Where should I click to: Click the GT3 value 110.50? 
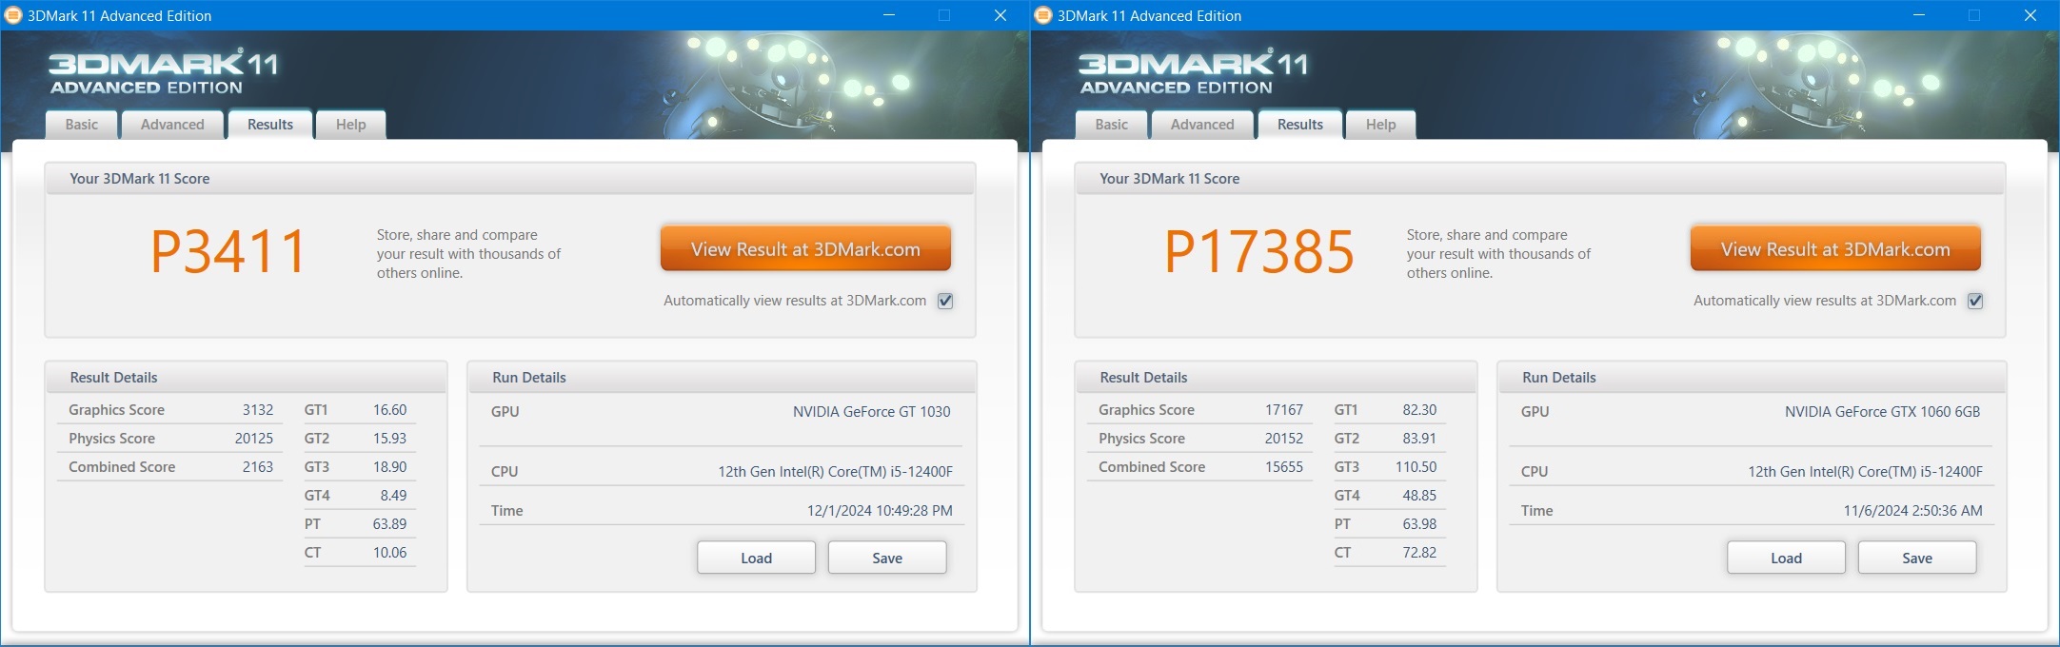pos(1416,467)
